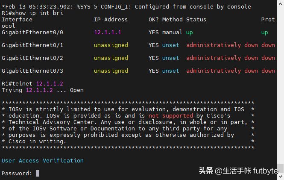
Task: Click 'unassigned' address of GigabitEthernet0/2
Action: pos(111,58)
